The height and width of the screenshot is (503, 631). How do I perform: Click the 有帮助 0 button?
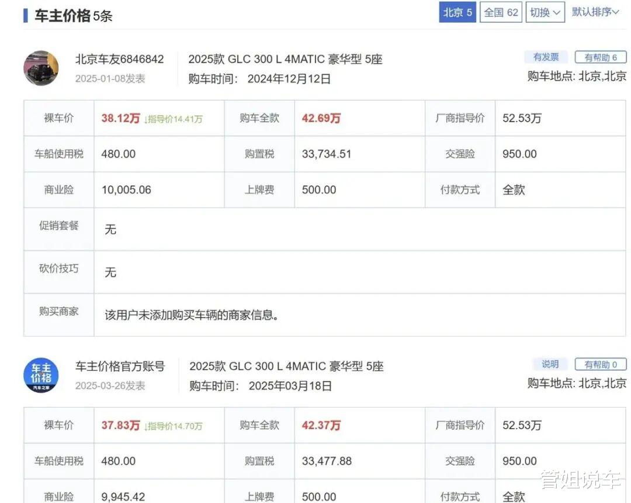(x=601, y=364)
